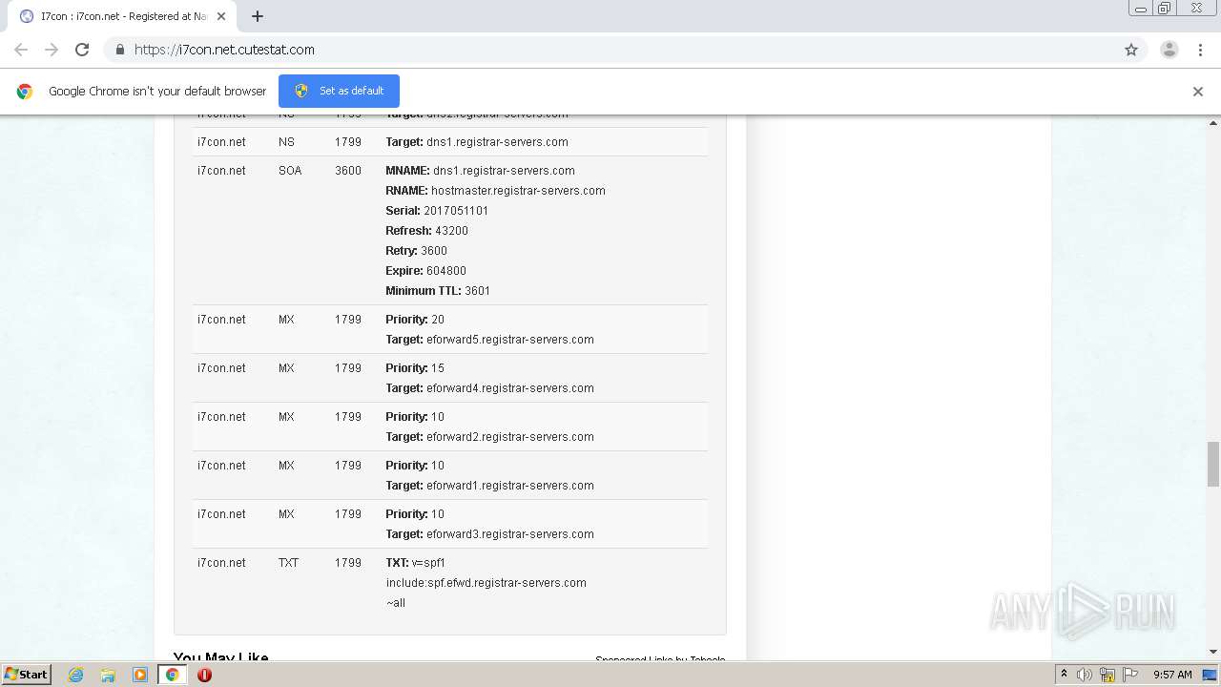Select the ~all SPF text
1221x687 pixels.
(395, 603)
